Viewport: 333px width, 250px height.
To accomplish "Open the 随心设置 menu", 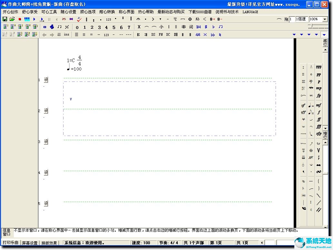I will (68, 12).
